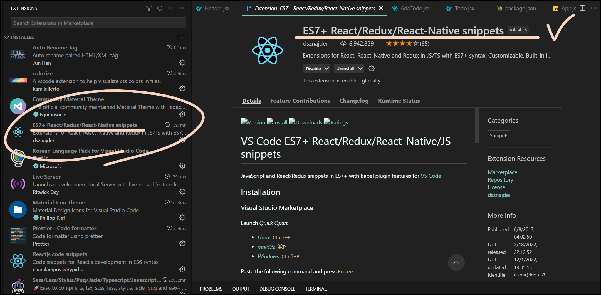Screen dimensions: 601x295
Task: Switch to the Todo.jsx tab
Action: click(x=460, y=8)
